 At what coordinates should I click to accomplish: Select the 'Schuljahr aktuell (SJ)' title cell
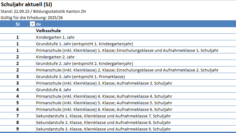(x=26, y=5)
